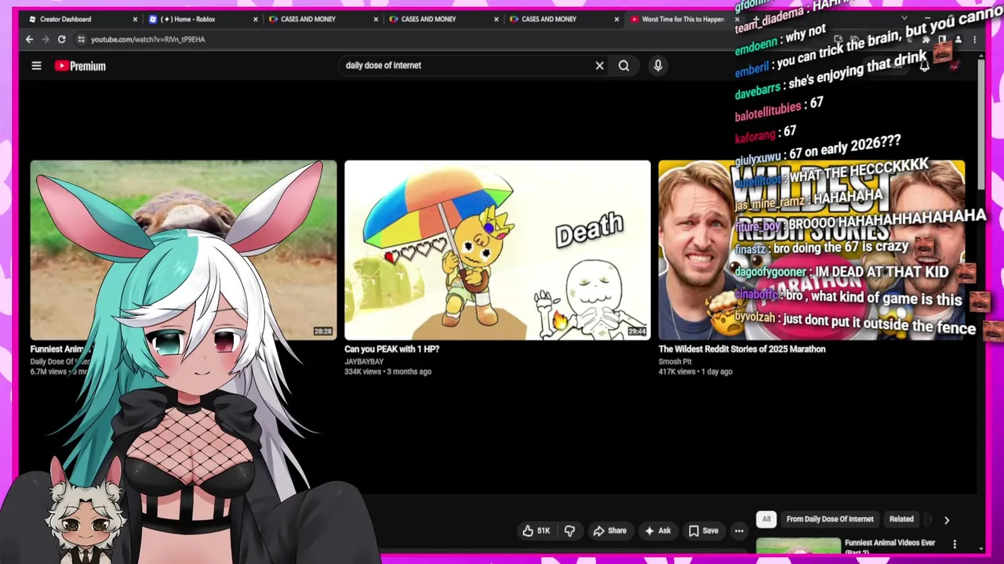Open more actions menu next to Save
The width and height of the screenshot is (1004, 564).
[x=739, y=531]
